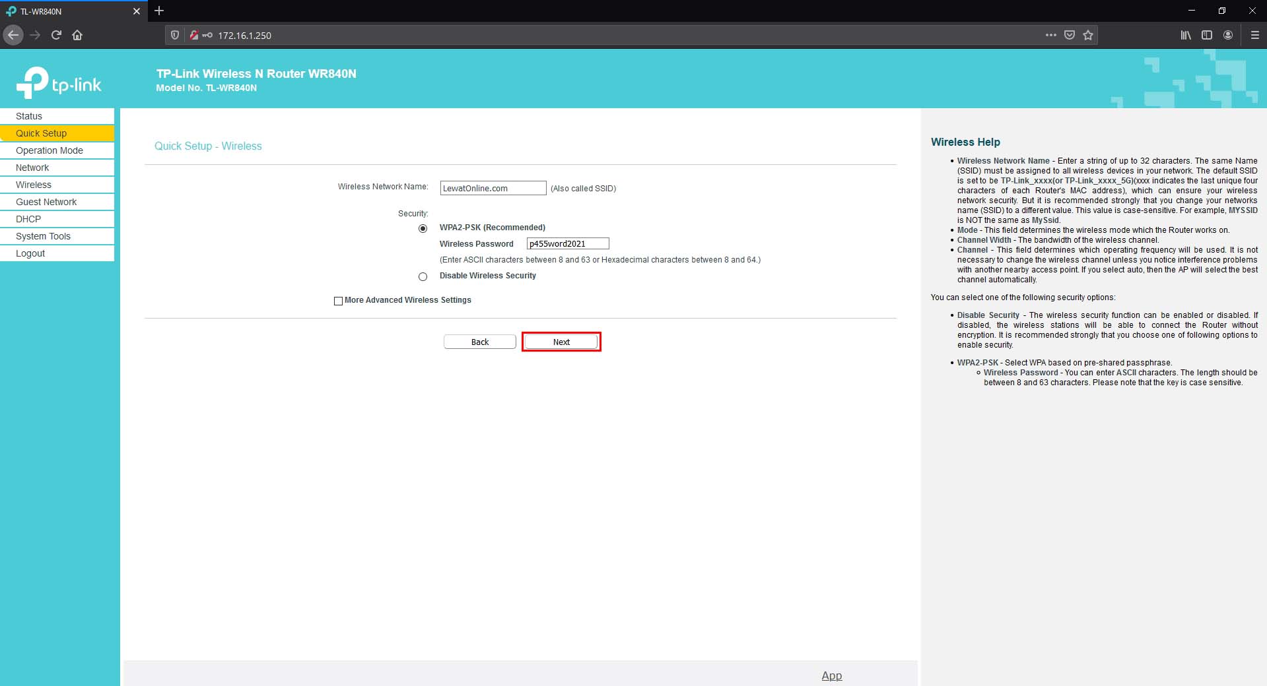1267x686 pixels.
Task: Reload the router page
Action: pyautogui.click(x=56, y=35)
